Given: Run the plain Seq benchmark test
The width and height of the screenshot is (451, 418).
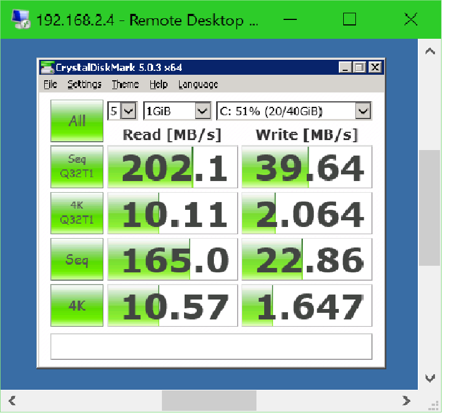Looking at the screenshot, I should pos(77,259).
